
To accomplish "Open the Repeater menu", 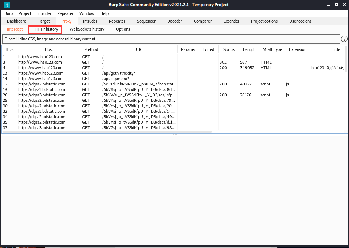I will click(65, 13).
